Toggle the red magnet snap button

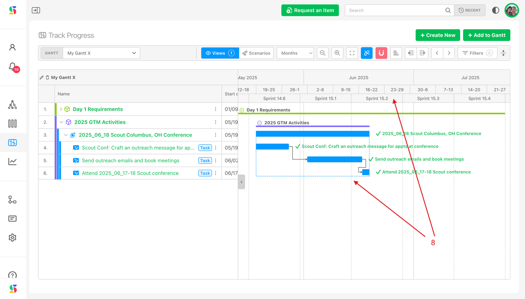(x=381, y=53)
